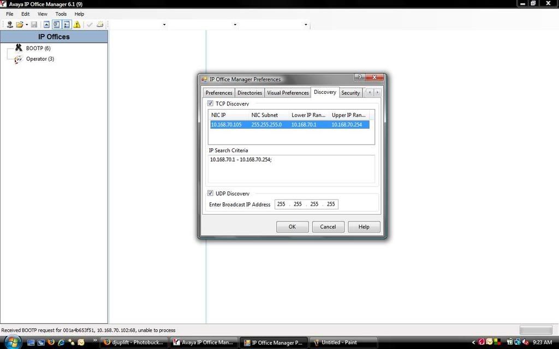This screenshot has width=559, height=349.
Task: Show more quick launch items chevron
Action: pos(95,340)
